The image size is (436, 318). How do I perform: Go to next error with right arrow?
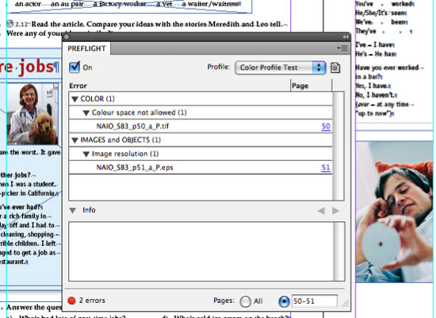335,211
